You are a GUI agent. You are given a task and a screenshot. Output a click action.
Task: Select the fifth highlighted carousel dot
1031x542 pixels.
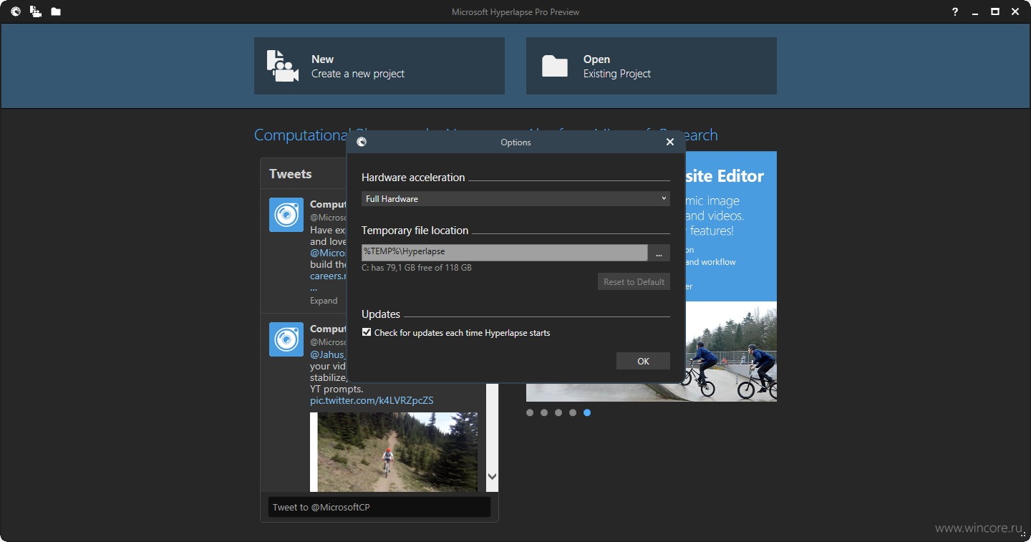pos(587,412)
